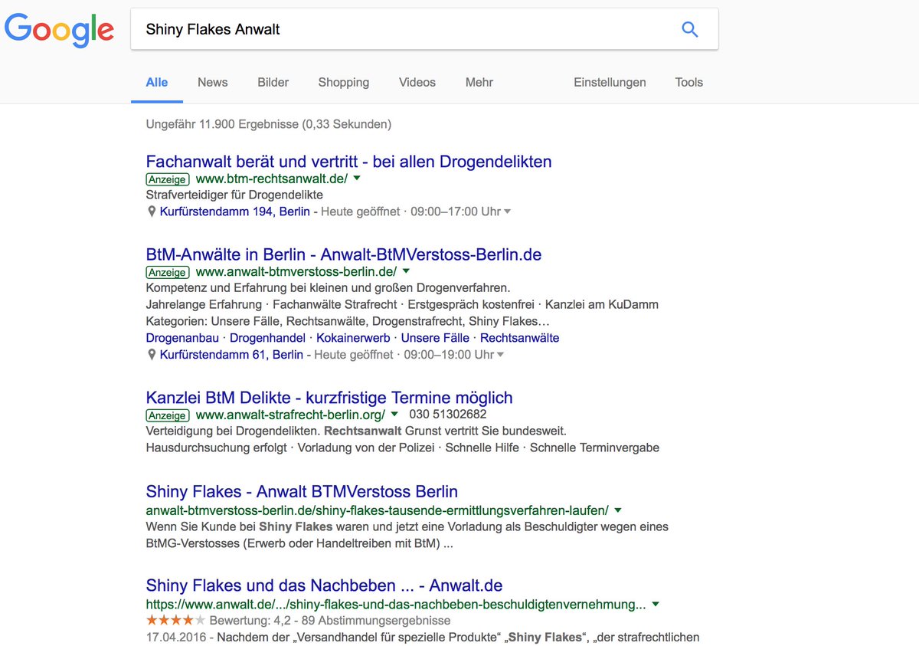
Task: Select the Alle tab
Action: [x=157, y=82]
